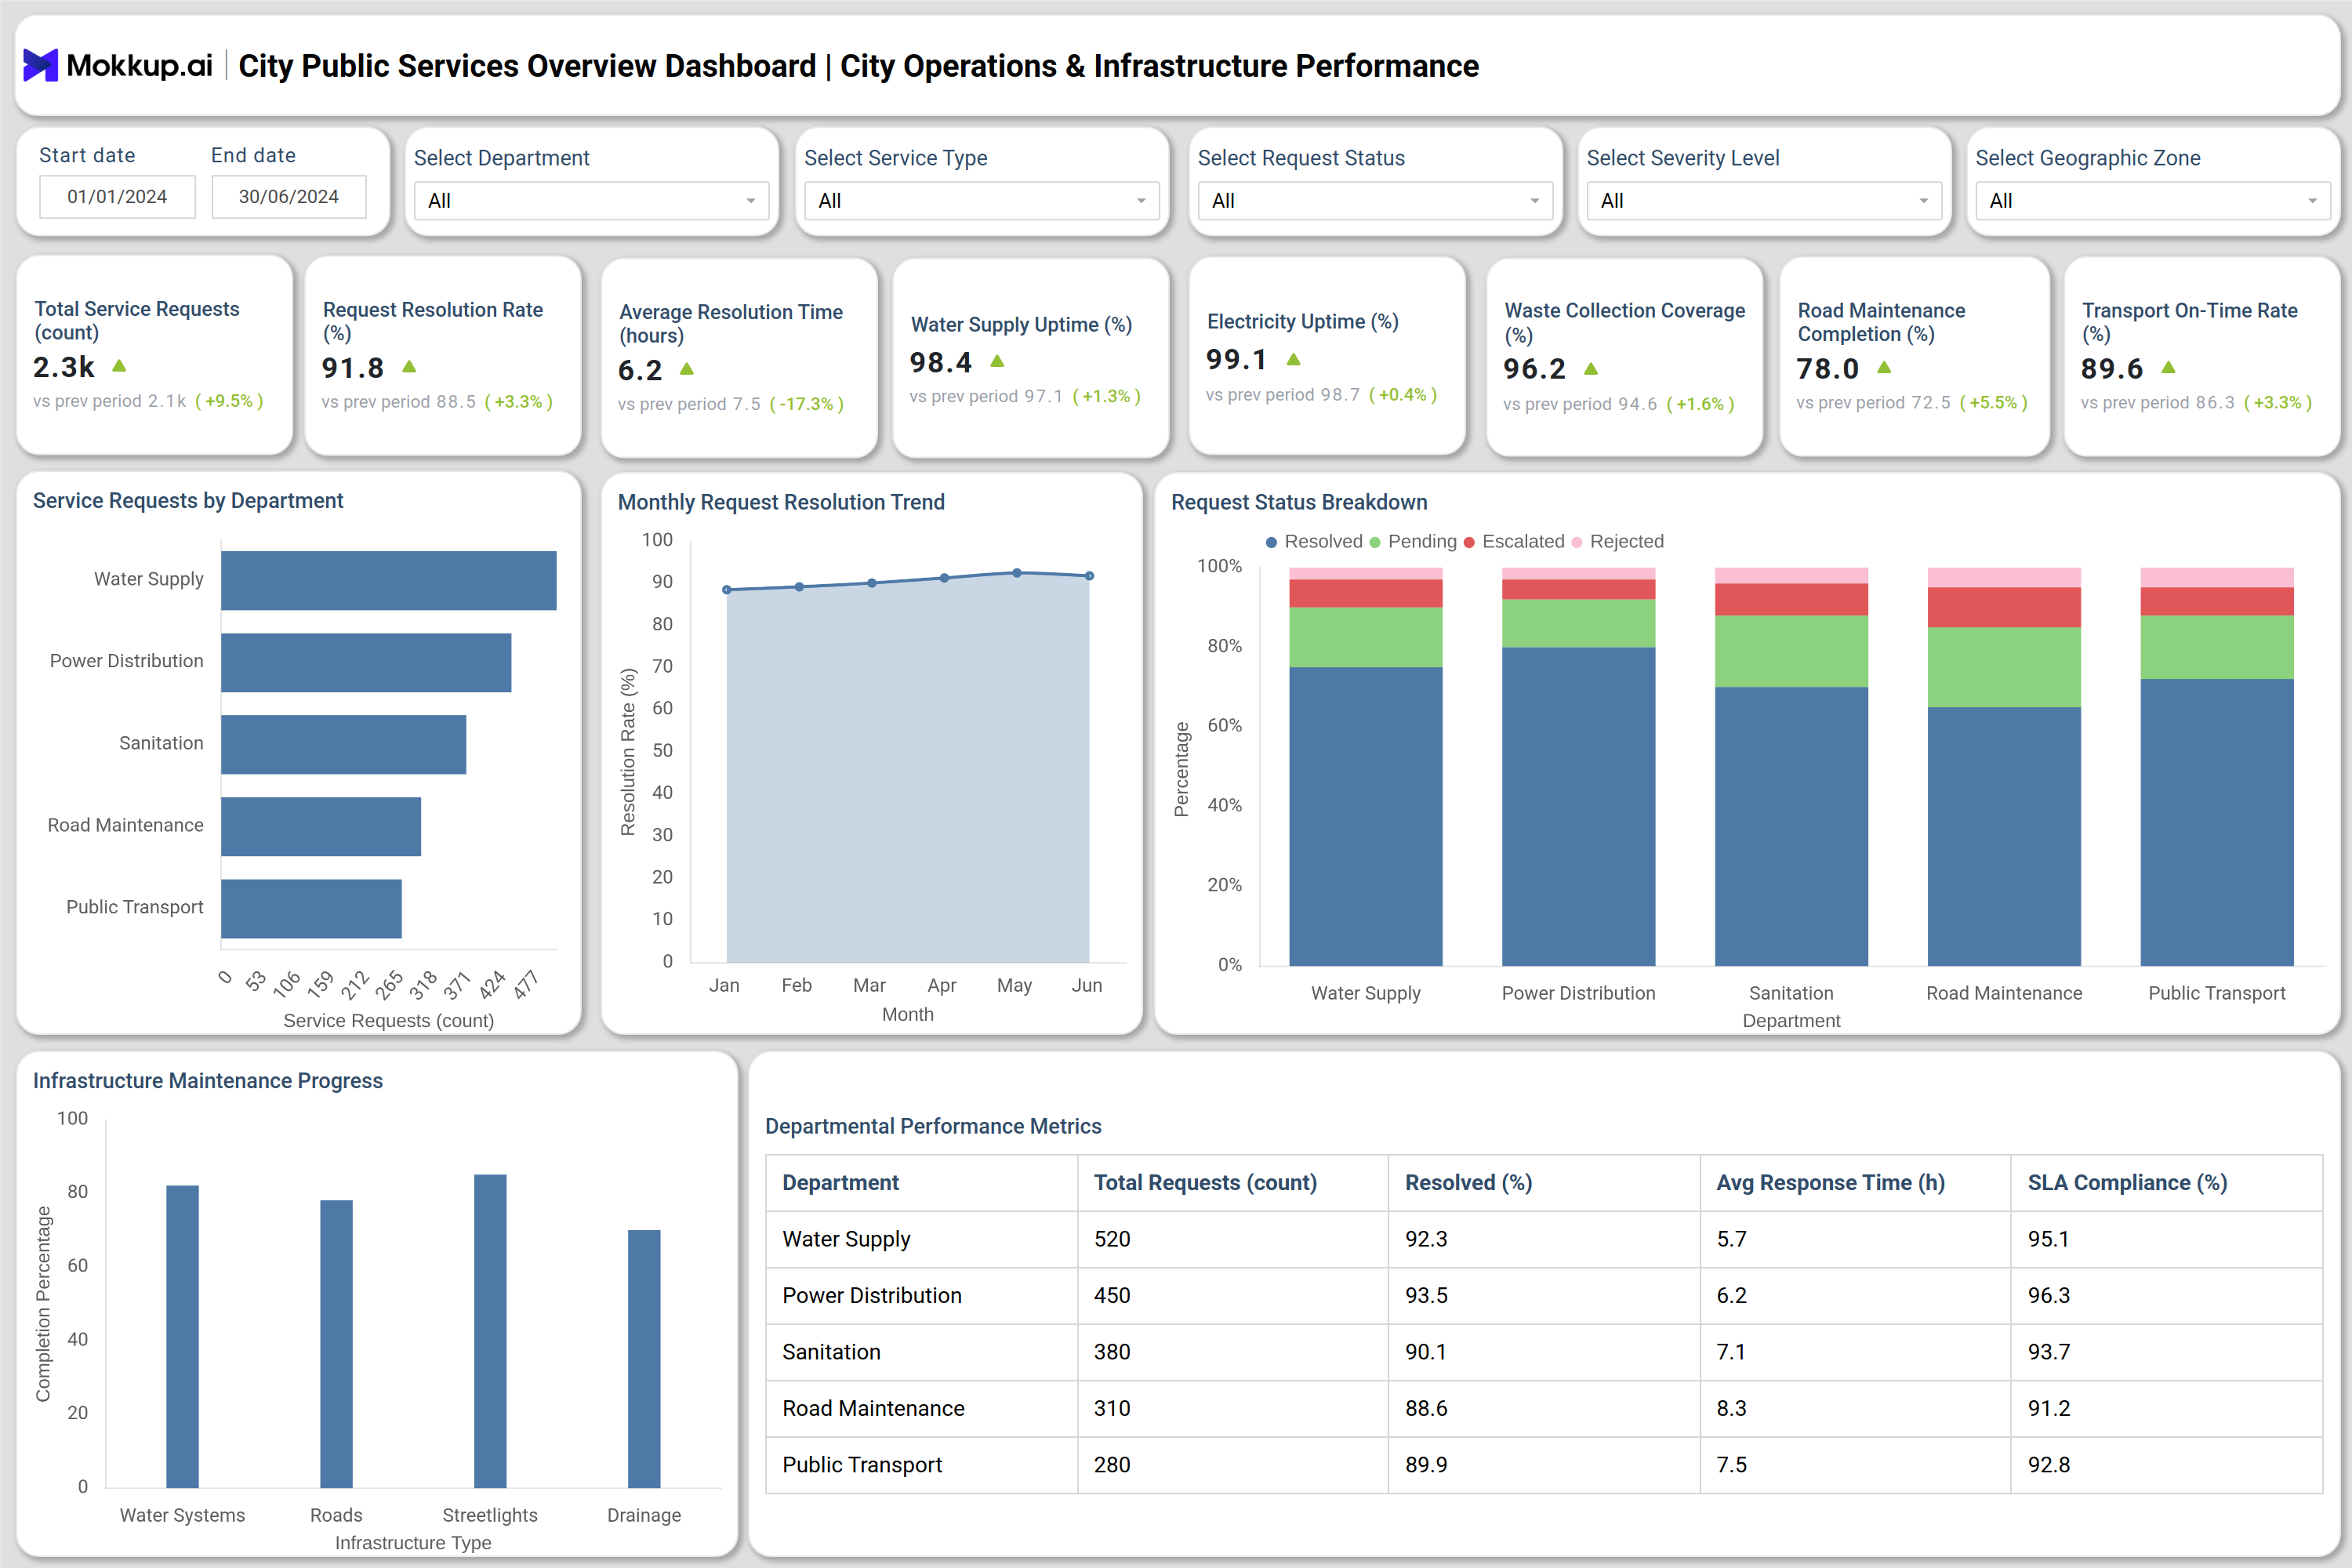Click the Power Distribution bar in Service Requests chart
Screen dimensions: 2352x1568
click(366, 663)
